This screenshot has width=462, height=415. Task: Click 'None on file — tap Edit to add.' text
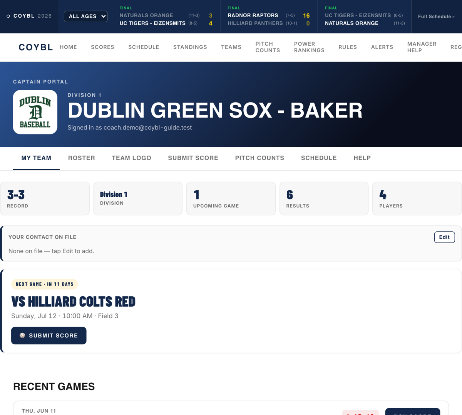point(51,251)
